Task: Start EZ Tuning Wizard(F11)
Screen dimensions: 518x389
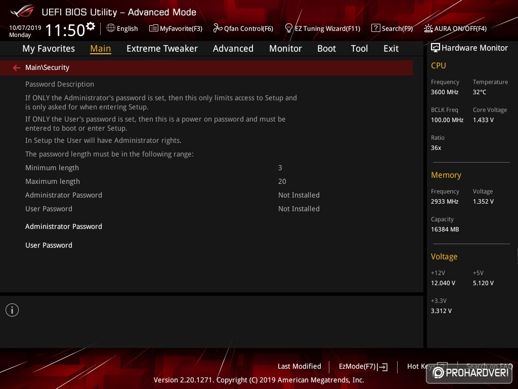Action: click(327, 28)
